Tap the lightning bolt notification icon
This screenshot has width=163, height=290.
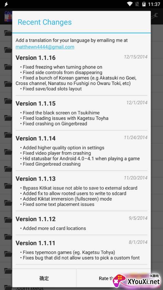pyautogui.click(x=6, y=4)
